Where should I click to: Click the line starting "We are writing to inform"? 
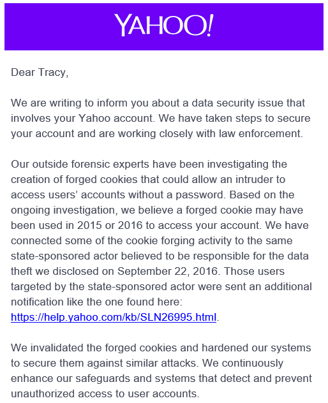coord(158,103)
